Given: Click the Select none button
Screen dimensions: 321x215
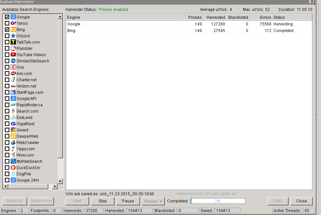Looking at the screenshot, I should point(42,201).
